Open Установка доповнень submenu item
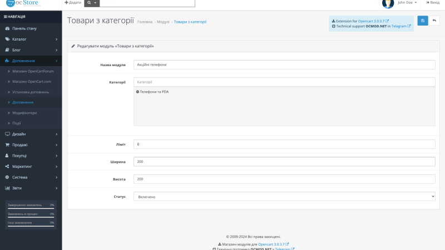The image size is (445, 250). click(31, 92)
